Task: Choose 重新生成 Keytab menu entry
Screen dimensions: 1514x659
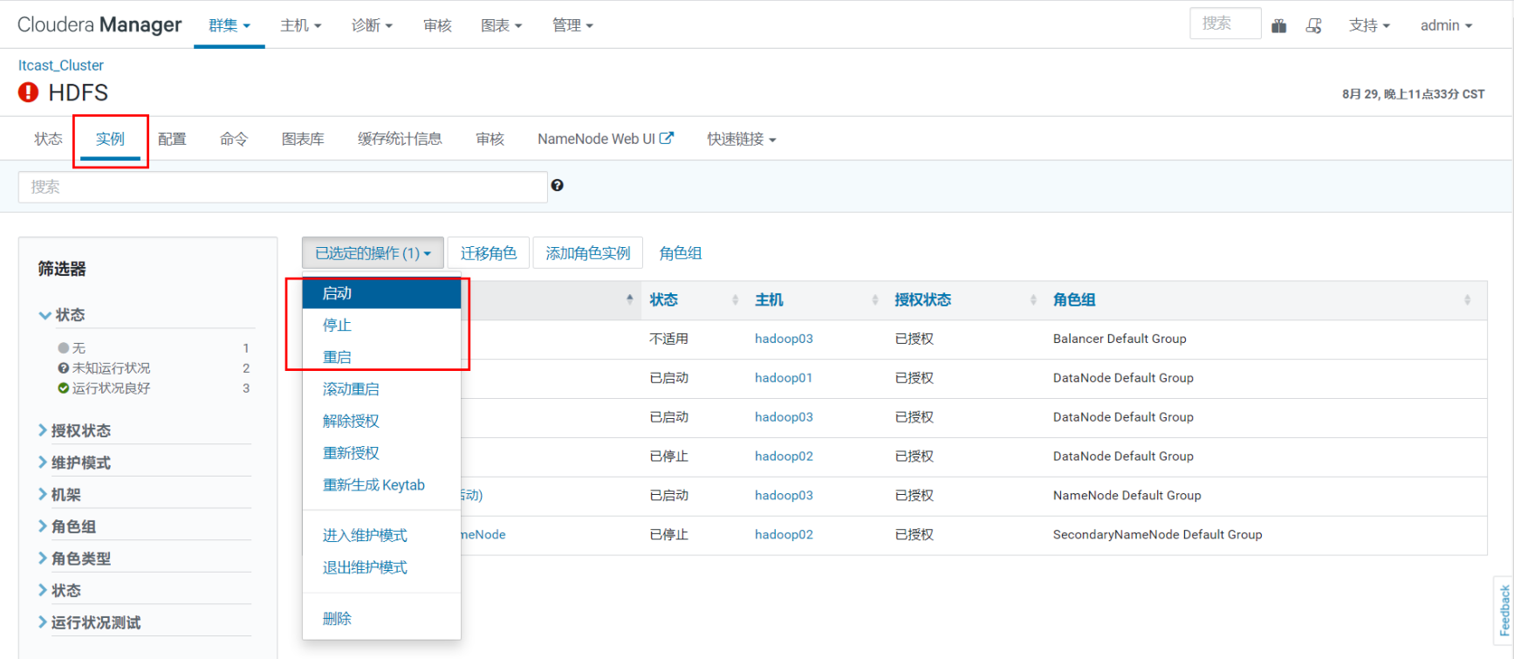Action: tap(381, 485)
